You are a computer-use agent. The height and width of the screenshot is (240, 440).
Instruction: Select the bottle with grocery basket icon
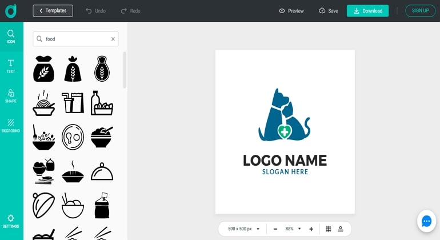pos(102,103)
